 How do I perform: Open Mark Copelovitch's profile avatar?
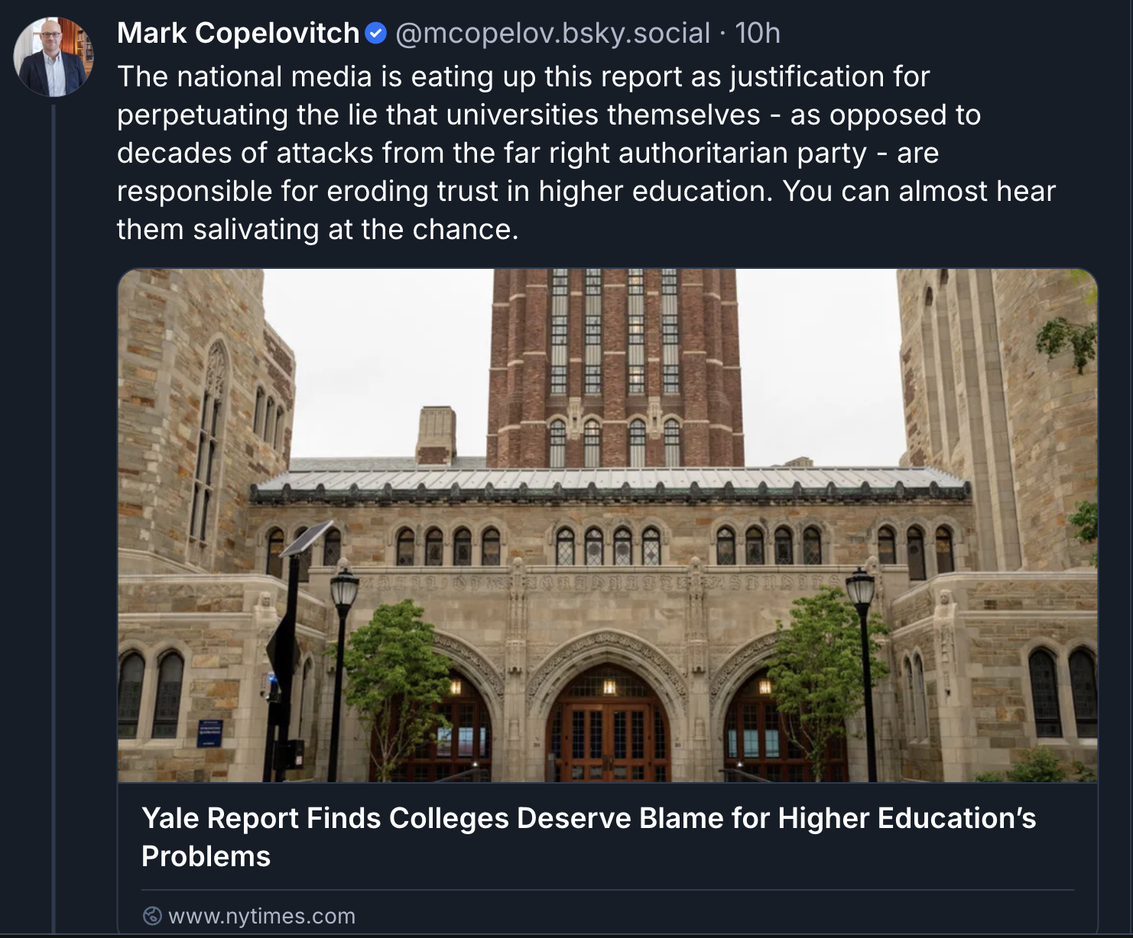tap(54, 57)
